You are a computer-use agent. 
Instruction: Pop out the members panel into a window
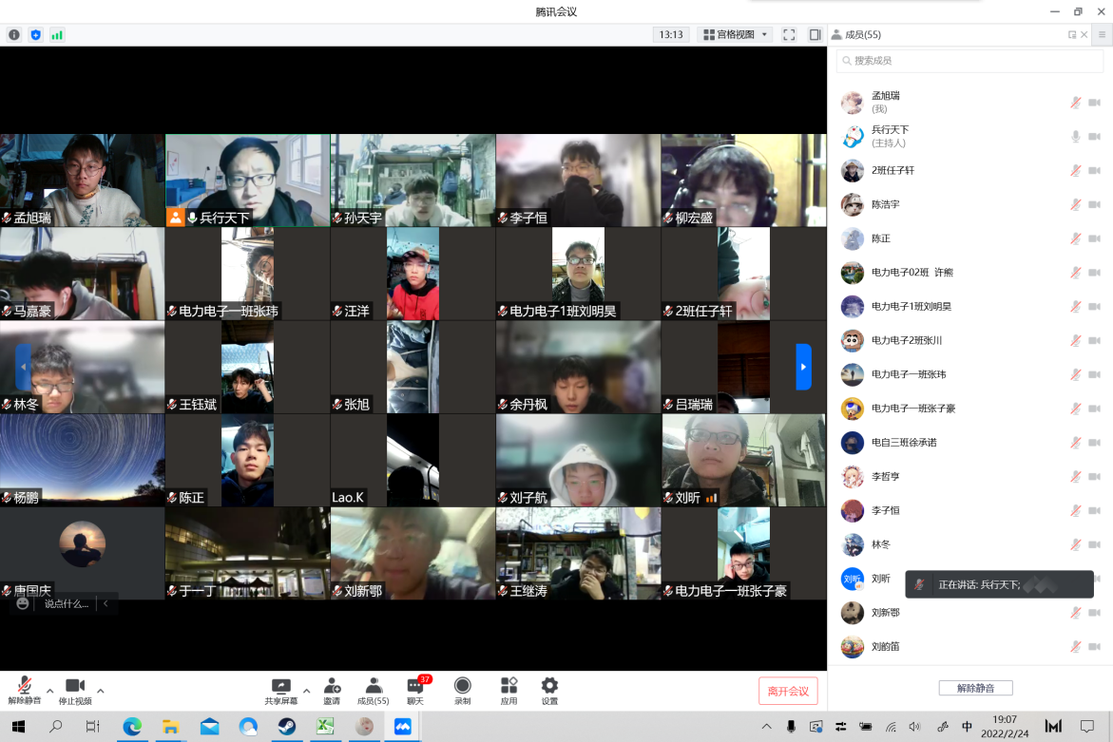point(1072,35)
